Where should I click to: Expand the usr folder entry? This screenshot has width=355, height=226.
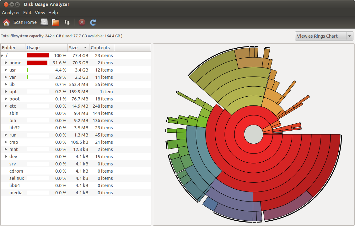(6, 70)
